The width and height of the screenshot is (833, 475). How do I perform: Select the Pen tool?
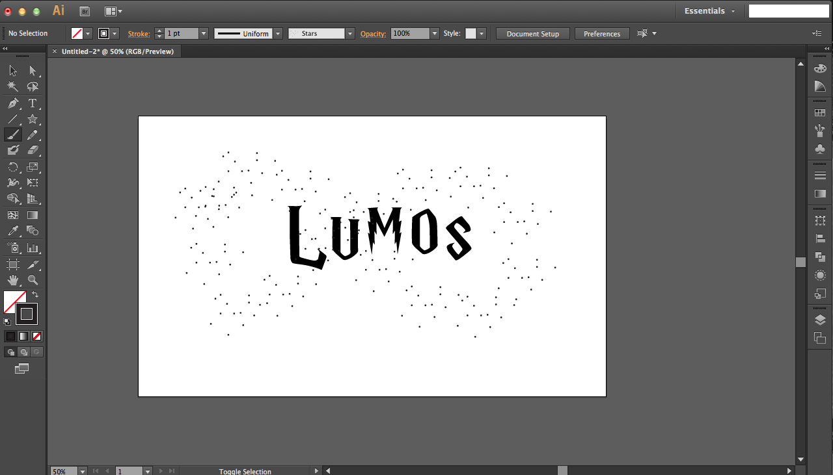point(13,103)
